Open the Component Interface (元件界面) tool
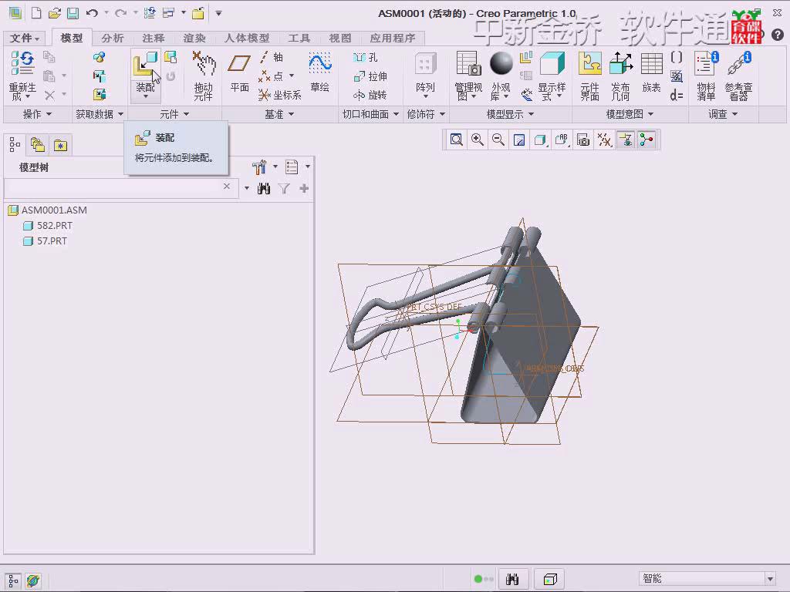The width and height of the screenshot is (790, 592). click(589, 76)
